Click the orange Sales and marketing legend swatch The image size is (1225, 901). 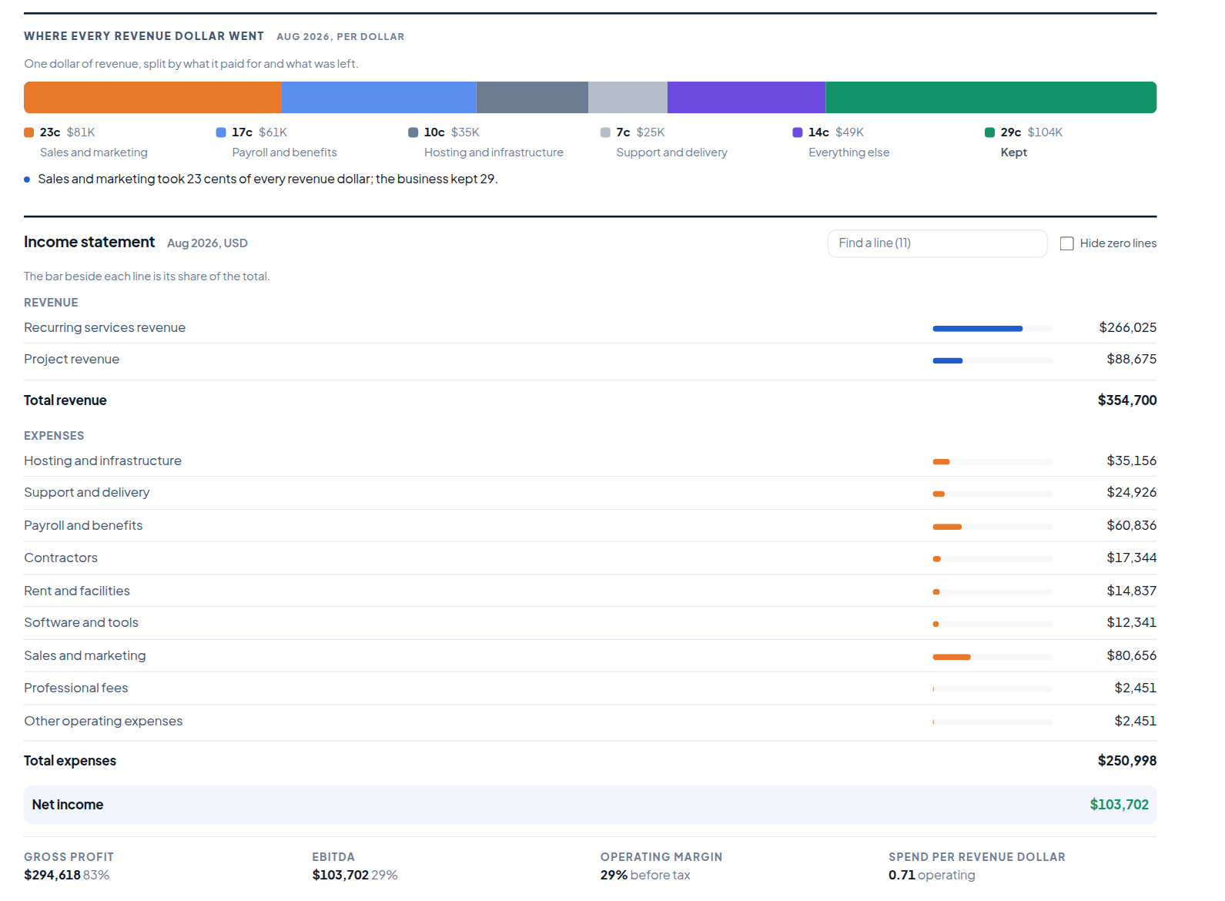(28, 132)
